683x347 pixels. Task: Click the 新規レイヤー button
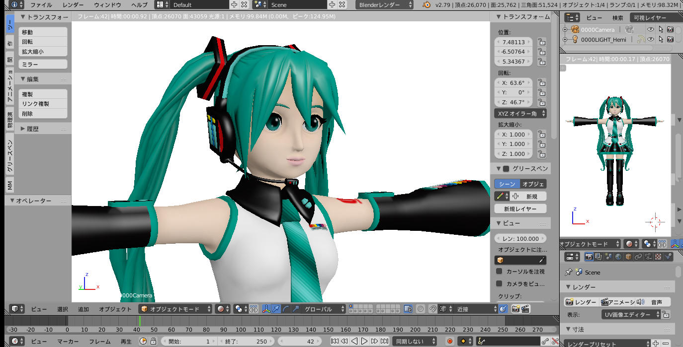[x=520, y=209]
